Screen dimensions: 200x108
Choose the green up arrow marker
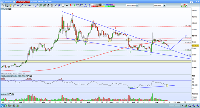[x=74, y=5]
